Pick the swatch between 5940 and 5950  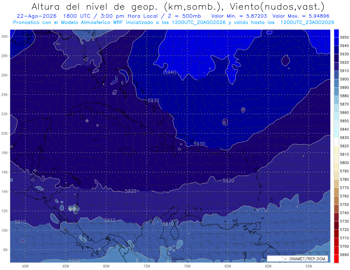(336, 41)
